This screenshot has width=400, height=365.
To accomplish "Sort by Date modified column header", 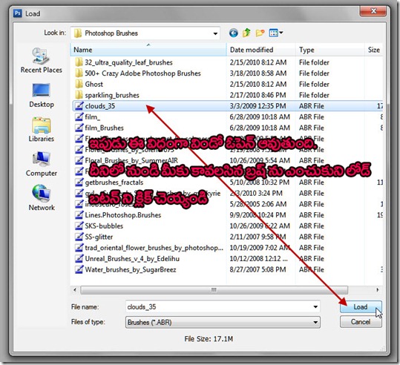I will pyautogui.click(x=261, y=50).
